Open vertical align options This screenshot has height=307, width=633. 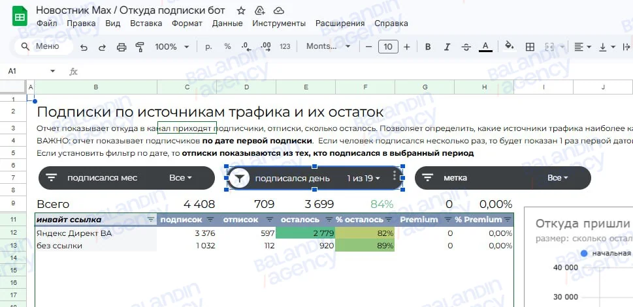click(x=607, y=47)
